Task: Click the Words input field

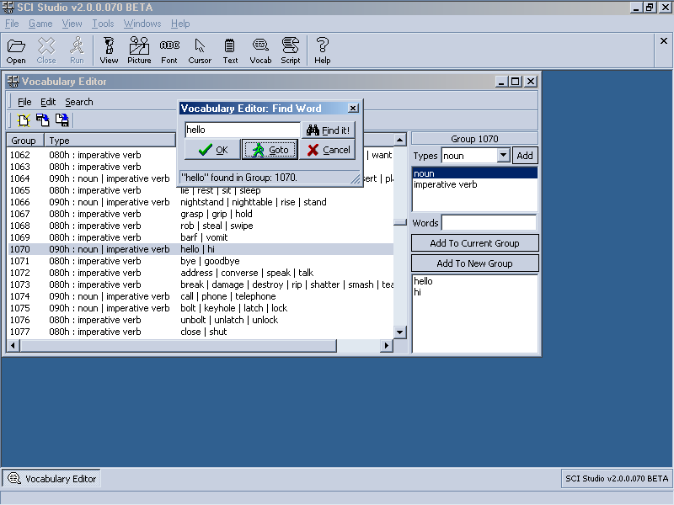Action: (x=489, y=223)
